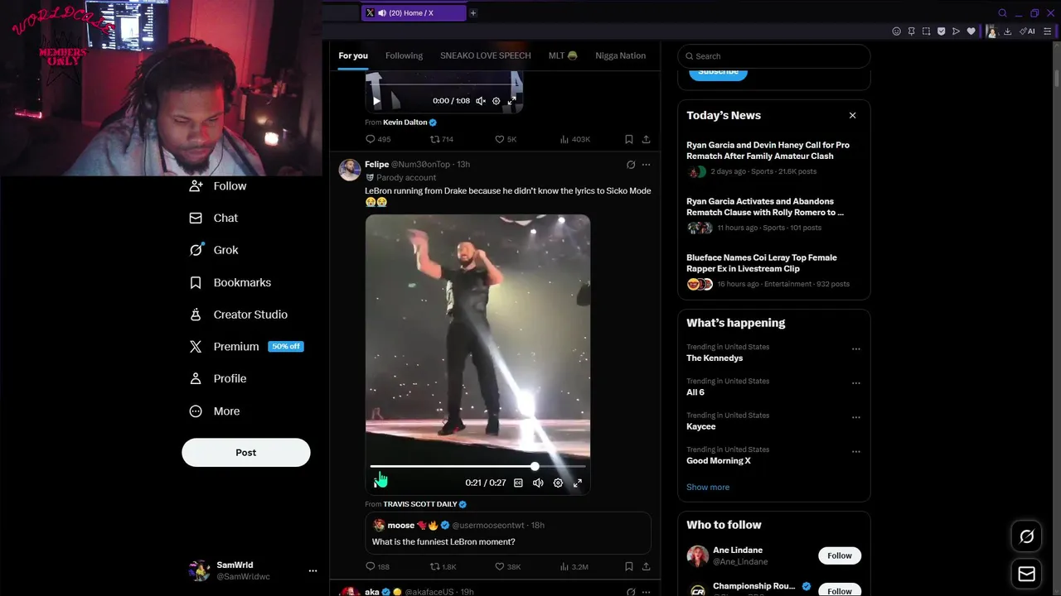Viewport: 1061px width, 596px height.
Task: Open Grok actions on Felipe's post
Action: coord(631,165)
